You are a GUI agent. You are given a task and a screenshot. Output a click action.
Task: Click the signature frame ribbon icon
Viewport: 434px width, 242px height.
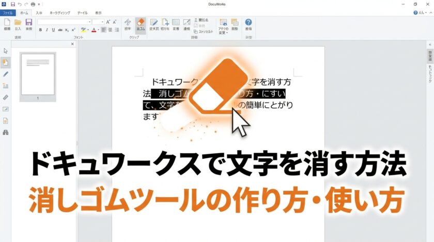pyautogui.click(x=187, y=25)
